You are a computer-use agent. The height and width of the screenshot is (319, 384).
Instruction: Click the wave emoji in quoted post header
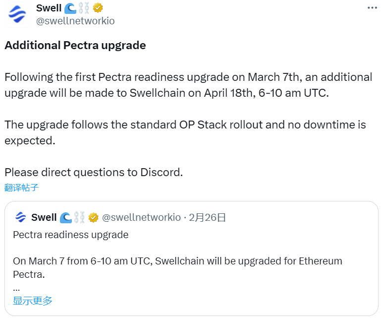point(66,217)
